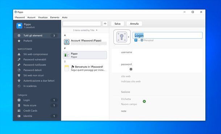Viewport: 221px width, 134px height.
Task: Click the Salva button
Action: coord(117,24)
